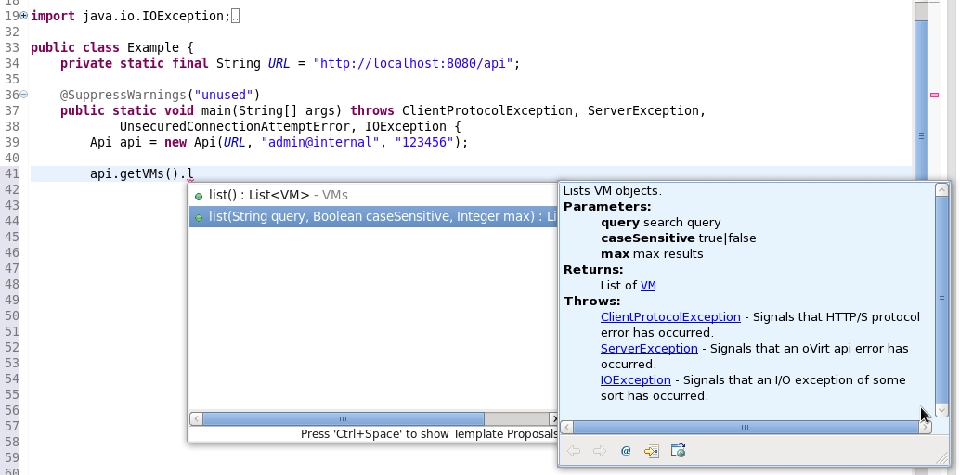Click the proposal list horizontal scrollbar thumb
Screen dimensions: 960x475
coord(344,419)
